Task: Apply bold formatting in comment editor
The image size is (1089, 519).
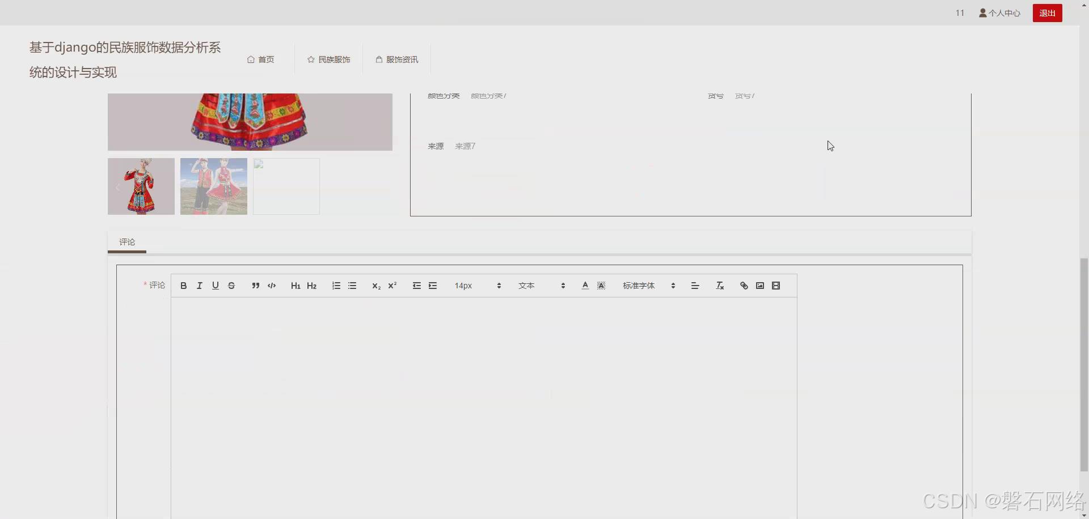Action: (x=183, y=286)
